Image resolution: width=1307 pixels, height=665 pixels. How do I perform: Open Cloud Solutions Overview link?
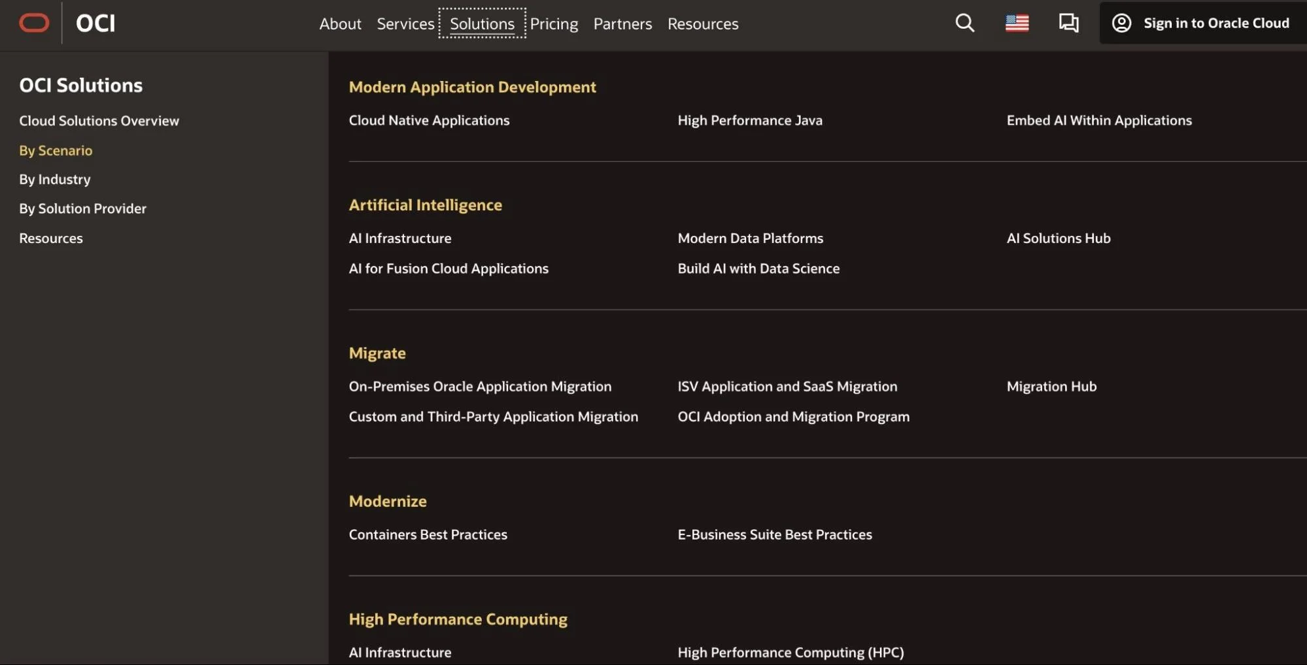tap(99, 121)
